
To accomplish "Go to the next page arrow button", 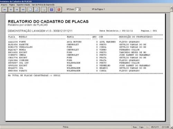I will (x=17, y=9).
